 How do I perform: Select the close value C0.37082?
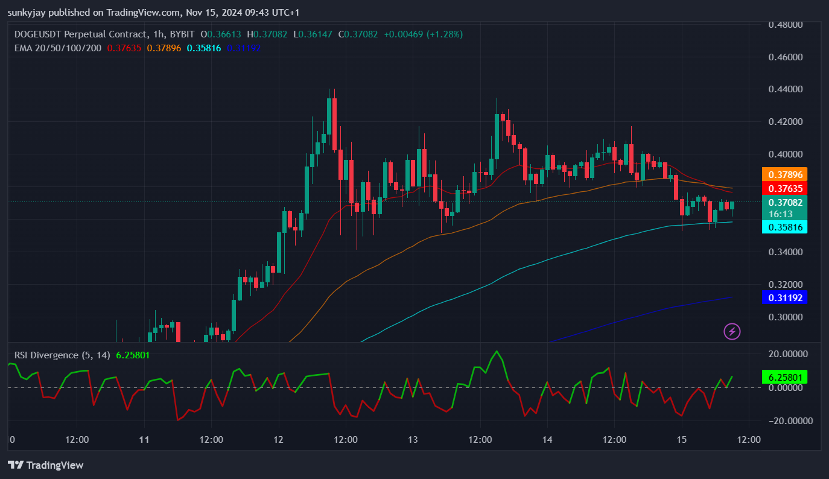(358, 34)
